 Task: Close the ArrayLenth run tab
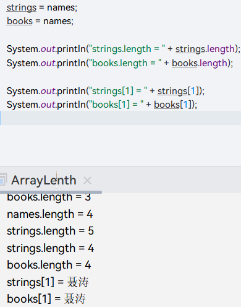[x=88, y=181]
